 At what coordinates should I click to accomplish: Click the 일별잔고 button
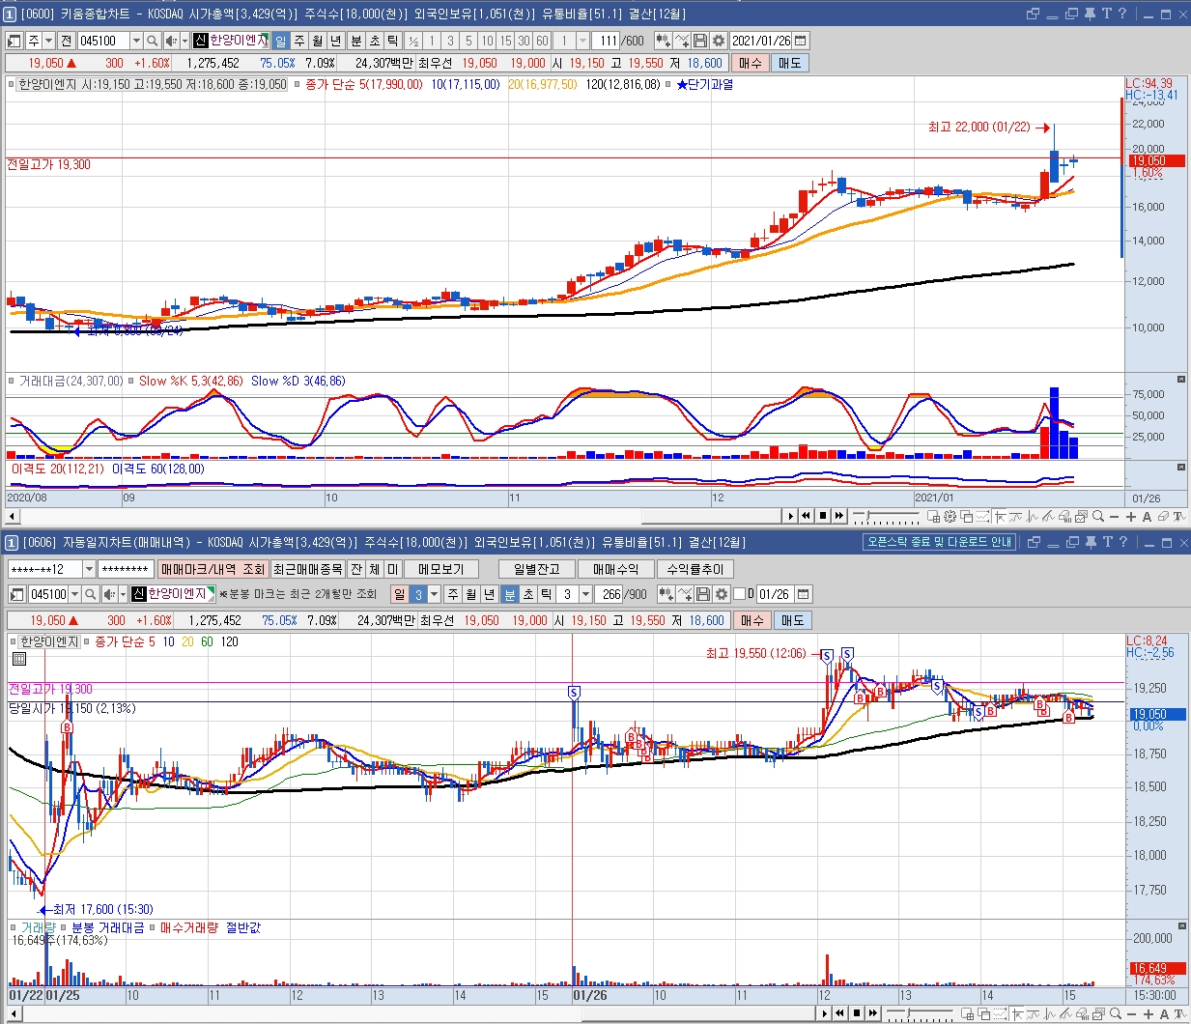coord(537,569)
